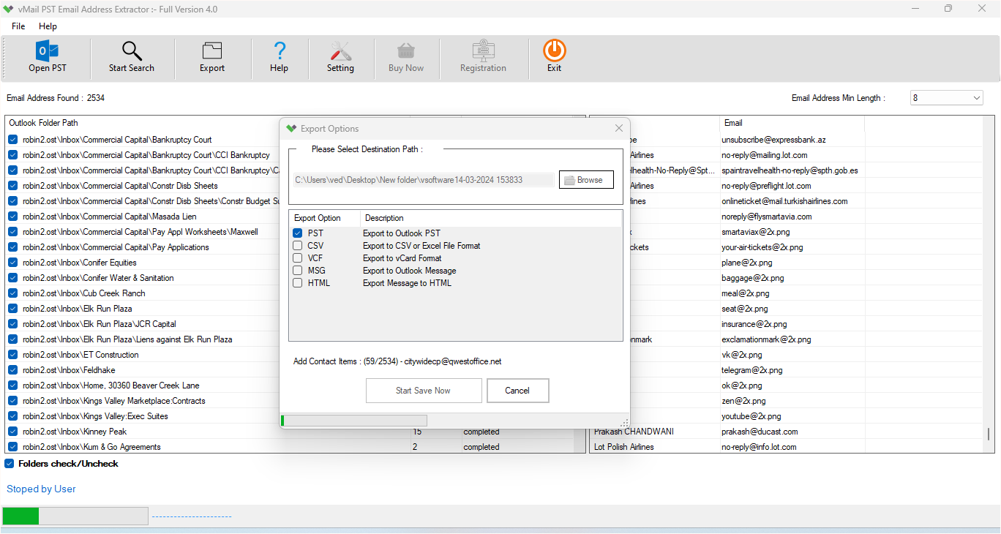Screen dimensions: 1001x534
Task: Click Export to Outlook PST description
Action: click(402, 233)
